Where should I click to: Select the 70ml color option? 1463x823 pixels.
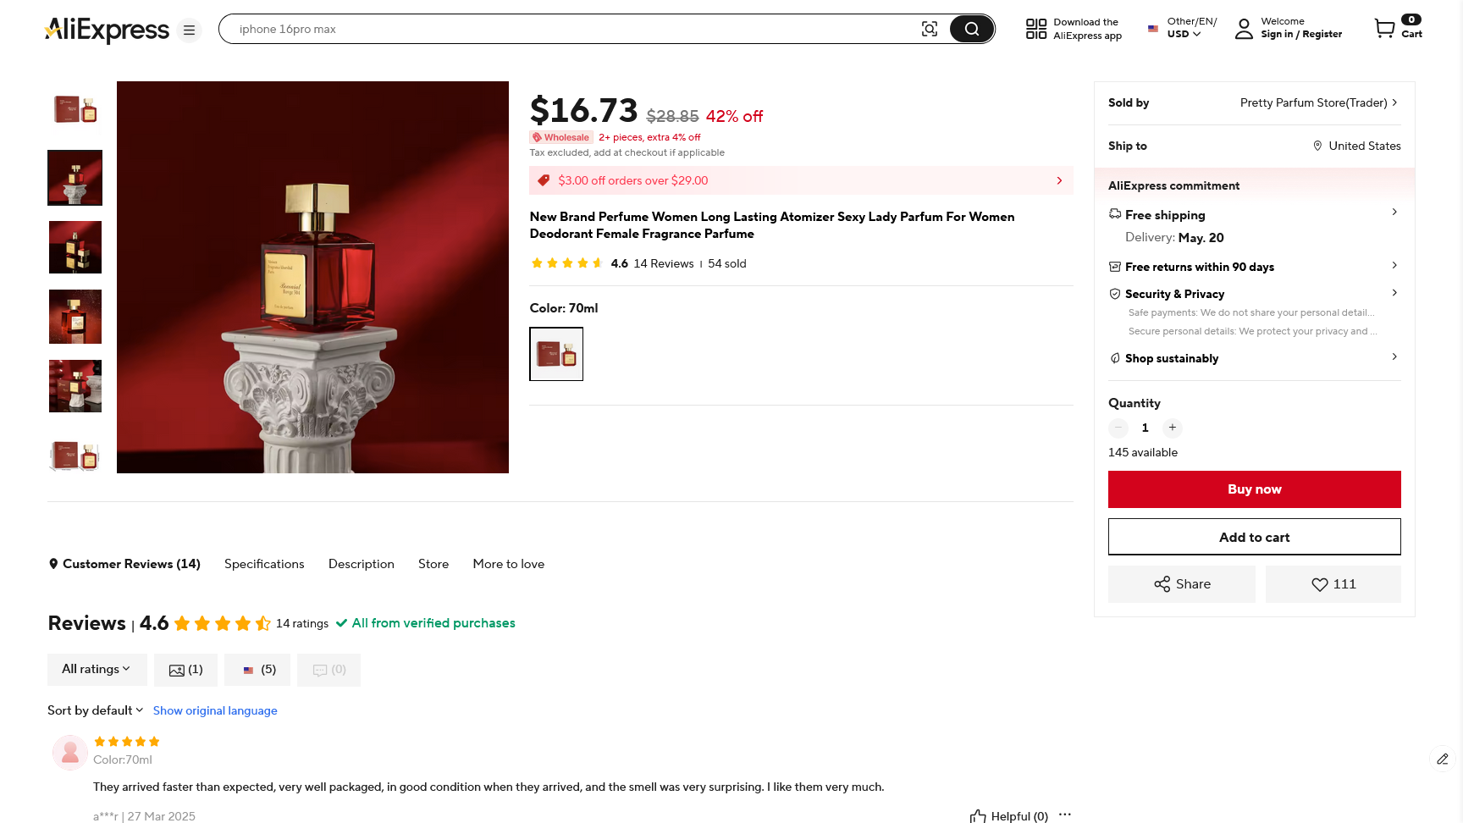(x=556, y=354)
